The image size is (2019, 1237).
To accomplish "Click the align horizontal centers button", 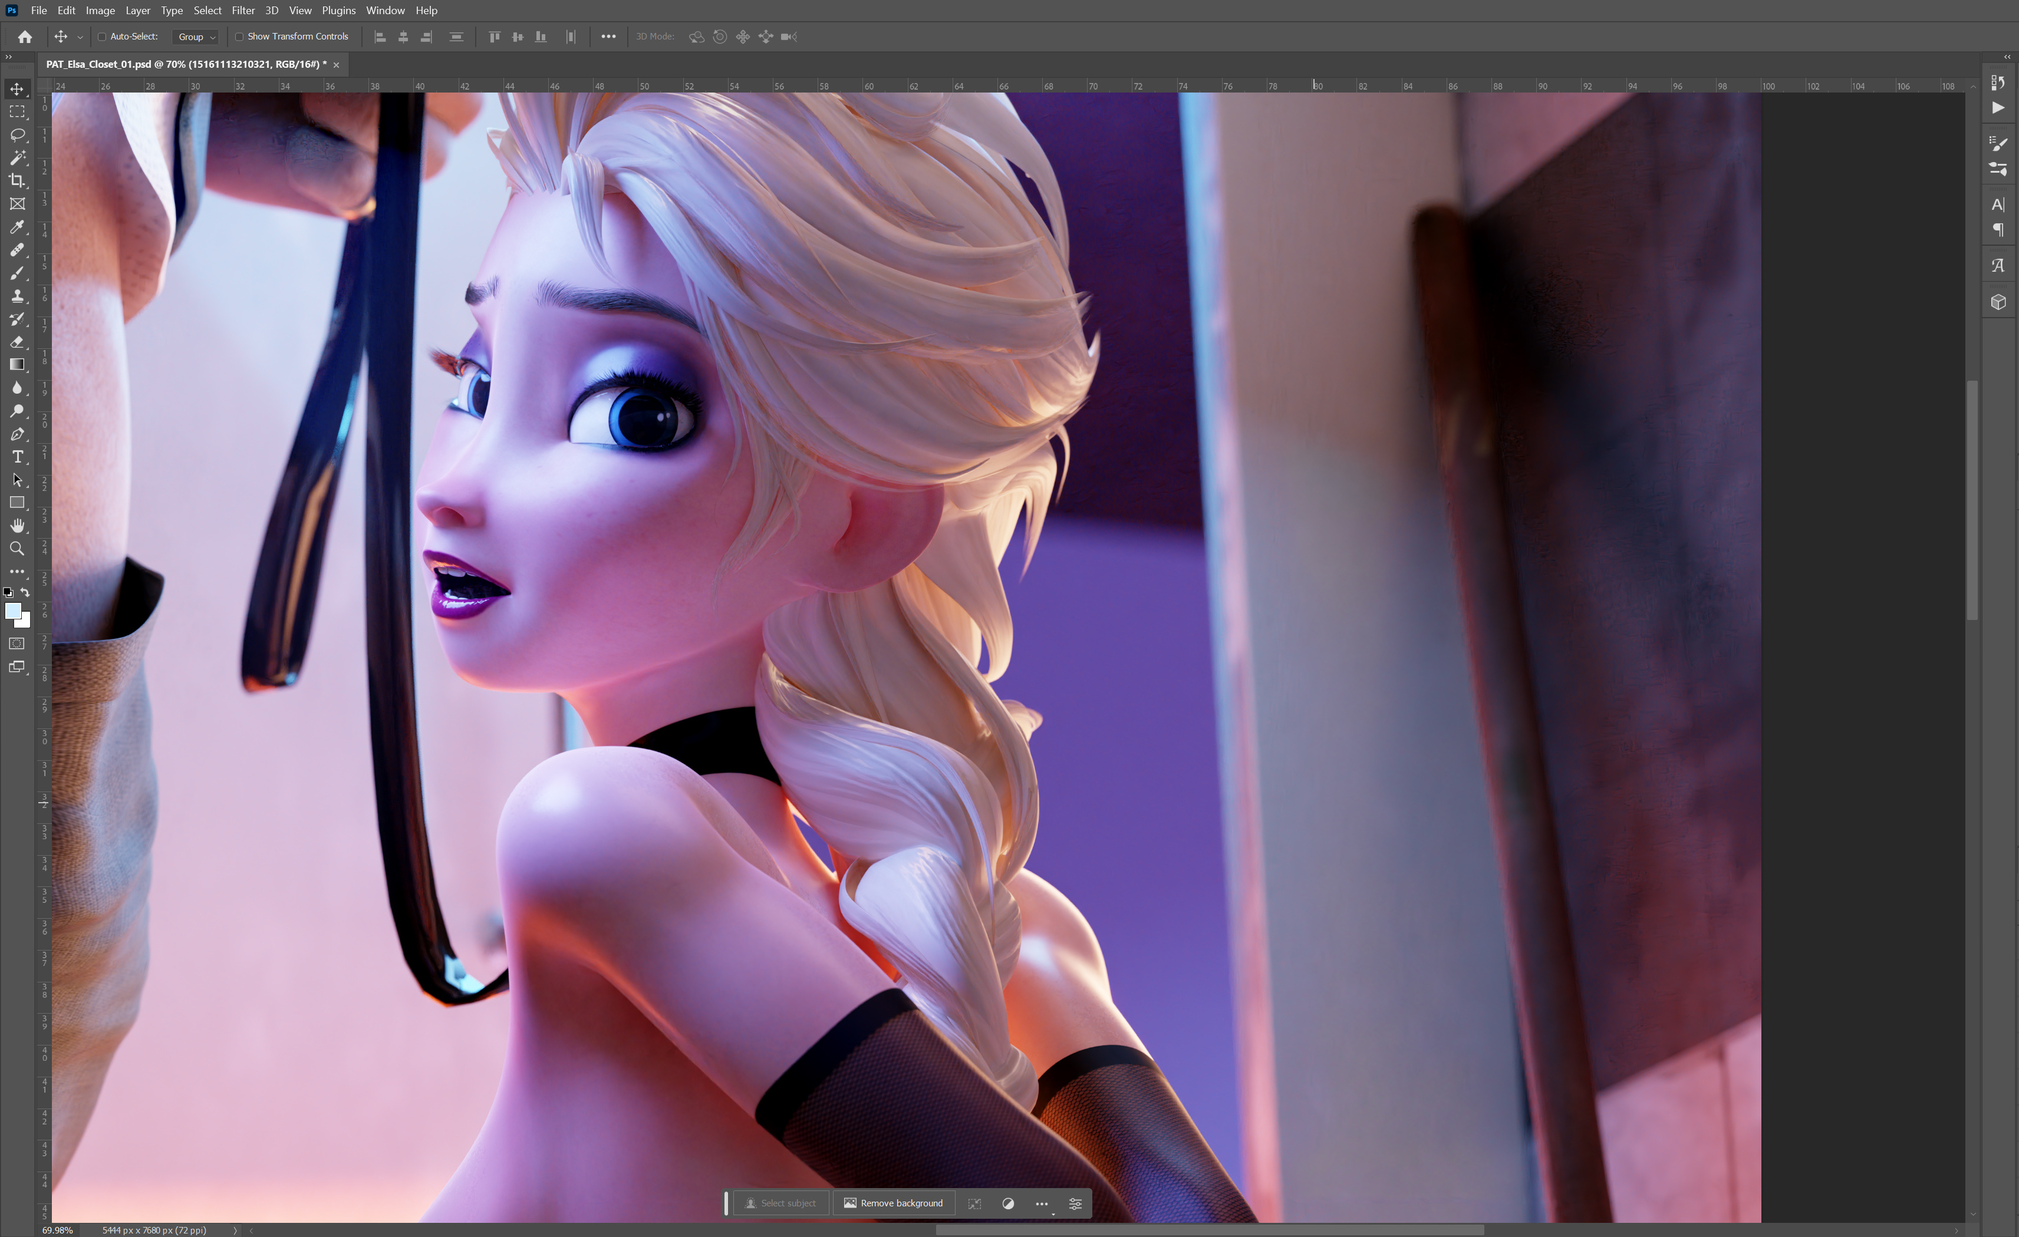I will (x=403, y=37).
